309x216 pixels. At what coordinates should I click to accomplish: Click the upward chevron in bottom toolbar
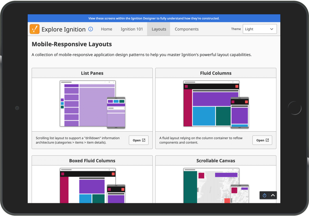point(273,195)
